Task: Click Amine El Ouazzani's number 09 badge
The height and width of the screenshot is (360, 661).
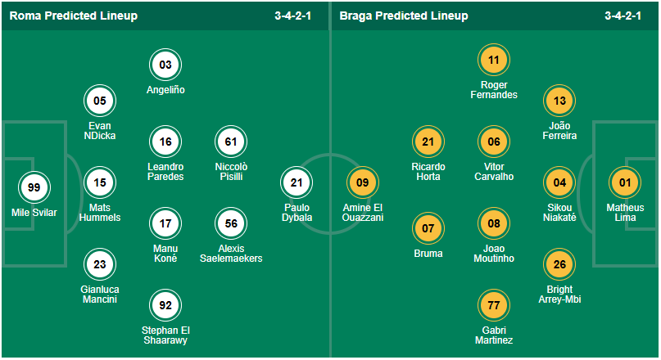Action: click(x=362, y=182)
